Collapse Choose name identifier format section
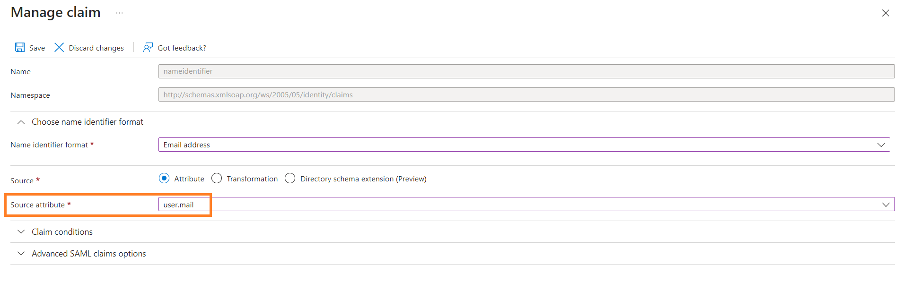Viewport: 903px width, 282px height. pos(21,122)
